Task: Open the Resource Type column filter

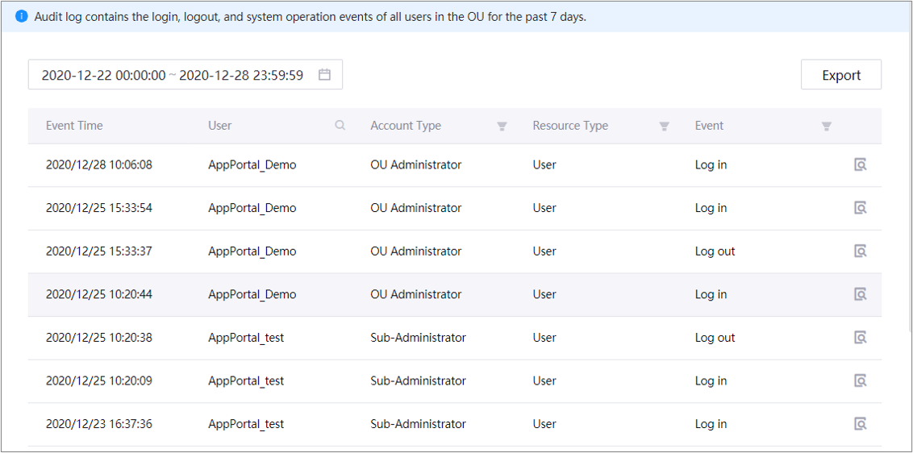Action: (x=664, y=127)
